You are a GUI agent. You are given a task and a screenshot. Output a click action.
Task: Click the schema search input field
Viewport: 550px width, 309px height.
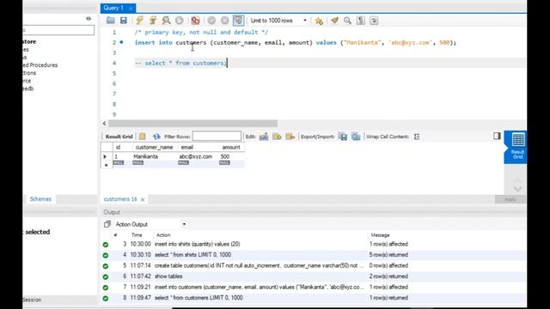[58, 30]
